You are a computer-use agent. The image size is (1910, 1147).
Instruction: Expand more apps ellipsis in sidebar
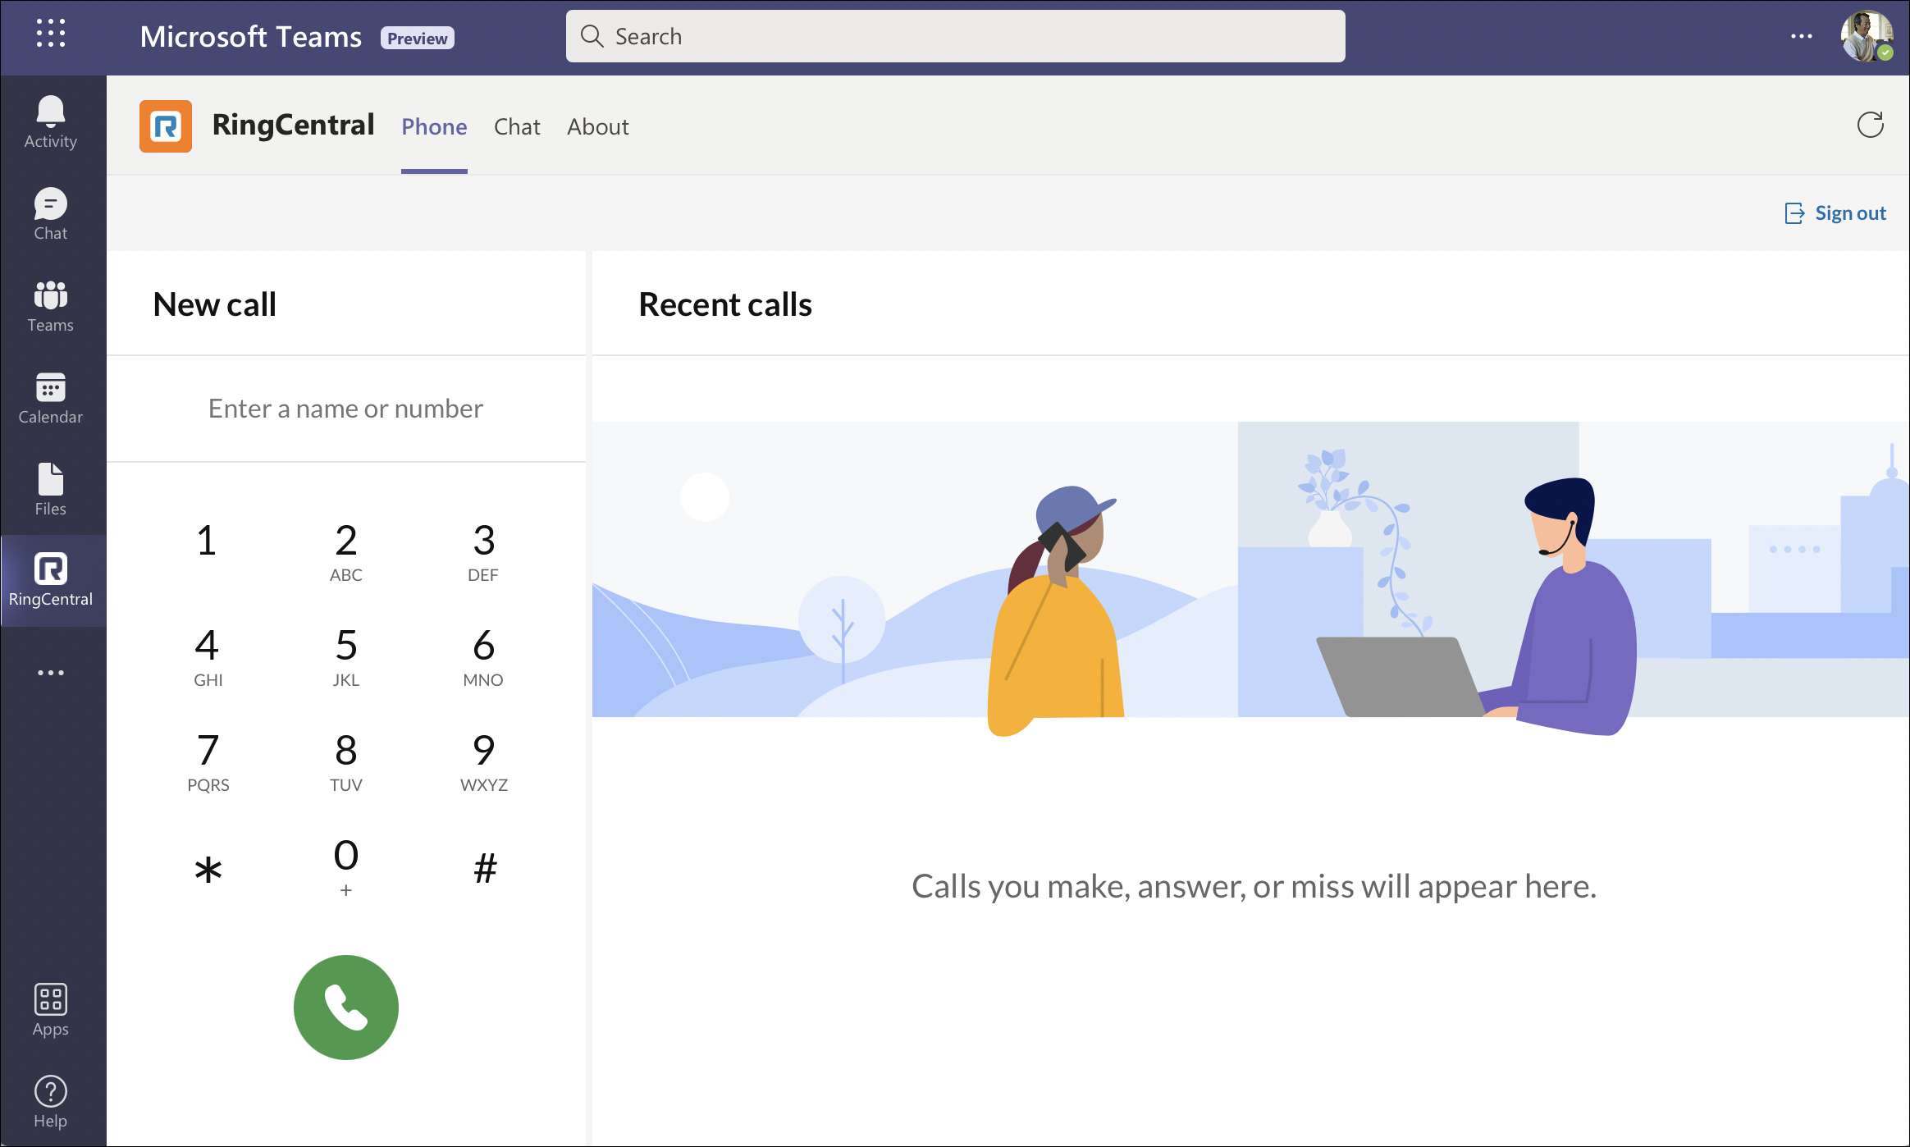point(50,673)
